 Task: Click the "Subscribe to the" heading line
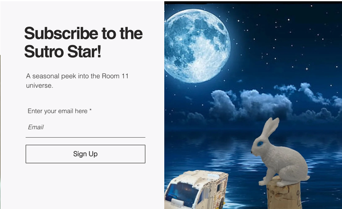[x=83, y=34]
